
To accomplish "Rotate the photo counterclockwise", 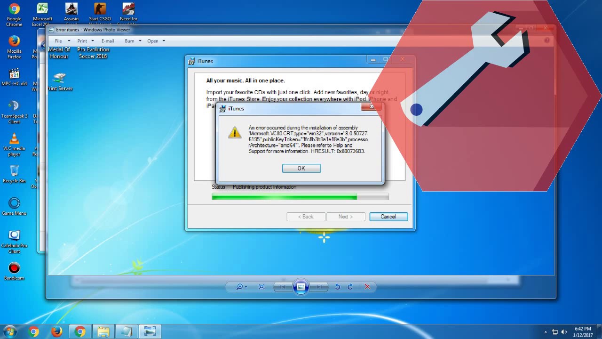I will 337,287.
